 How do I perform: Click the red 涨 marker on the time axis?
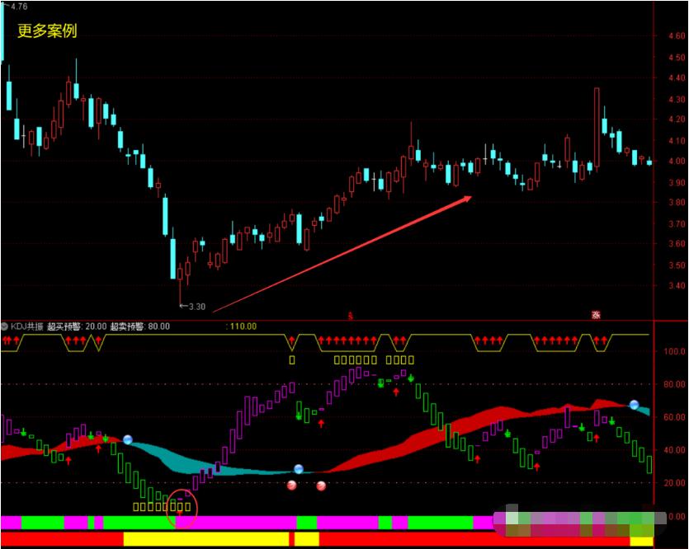(596, 315)
